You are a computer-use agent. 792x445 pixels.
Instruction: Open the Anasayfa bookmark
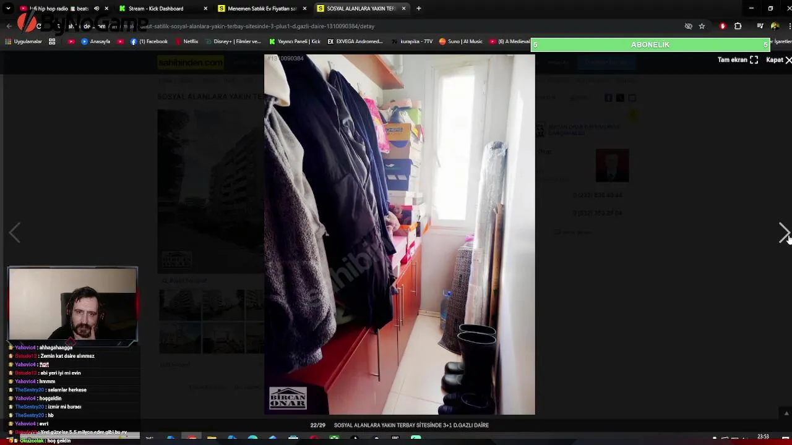(96, 41)
